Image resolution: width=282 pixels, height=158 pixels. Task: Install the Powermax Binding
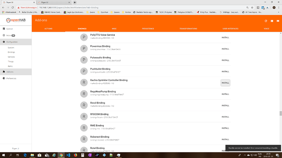(x=225, y=49)
